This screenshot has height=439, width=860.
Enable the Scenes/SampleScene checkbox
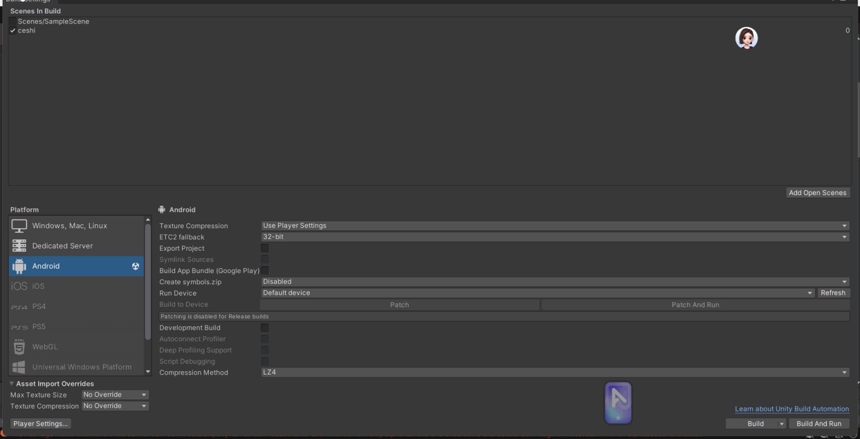pyautogui.click(x=13, y=21)
